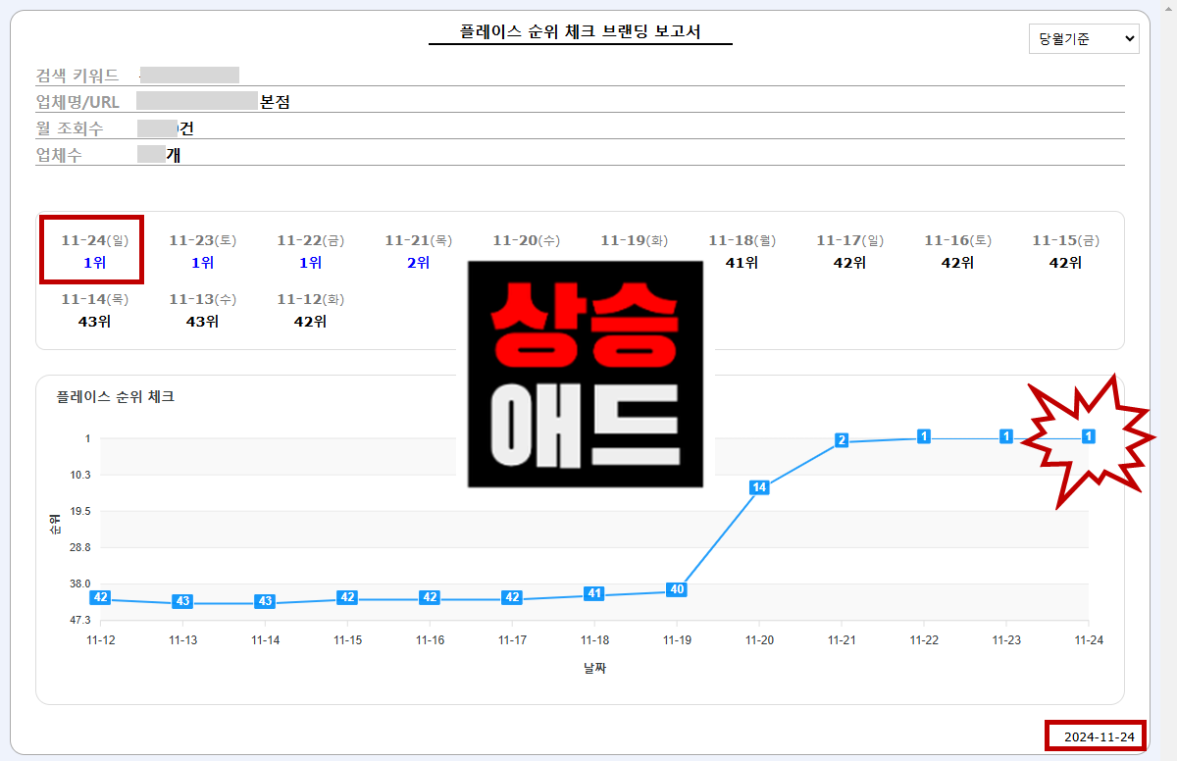Image resolution: width=1177 pixels, height=761 pixels.
Task: Select the 11-19(화) date in the rank list
Action: [634, 240]
